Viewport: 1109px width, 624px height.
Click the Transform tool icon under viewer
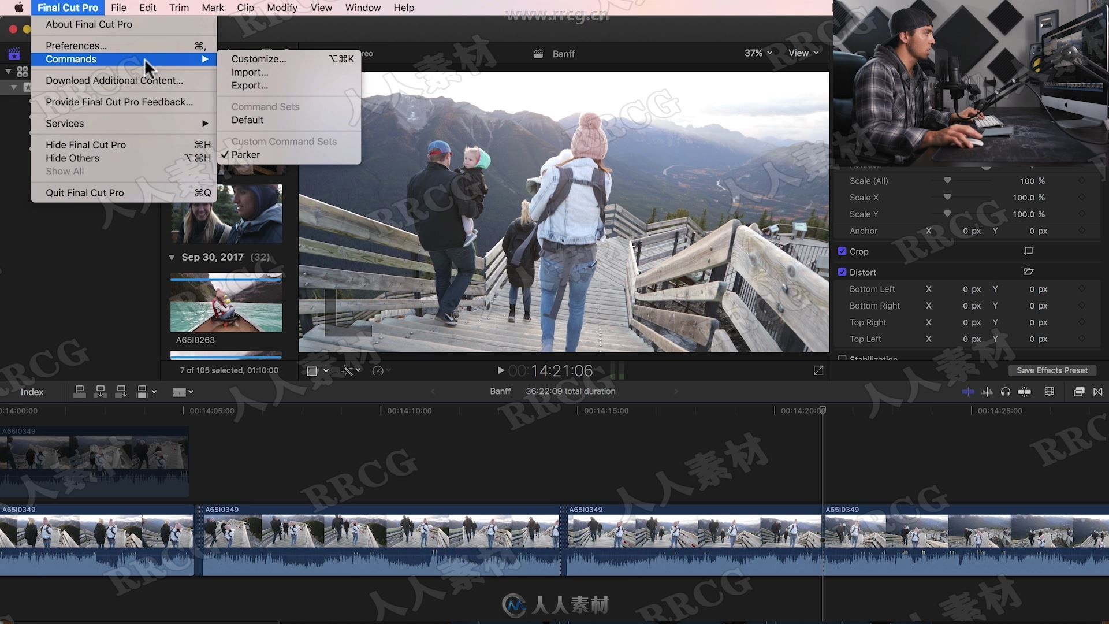click(312, 371)
